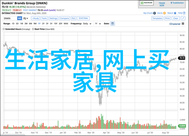Viewport: 189px width, 136px height.
Task: Click the 0.65M volume label
Action: point(182,126)
